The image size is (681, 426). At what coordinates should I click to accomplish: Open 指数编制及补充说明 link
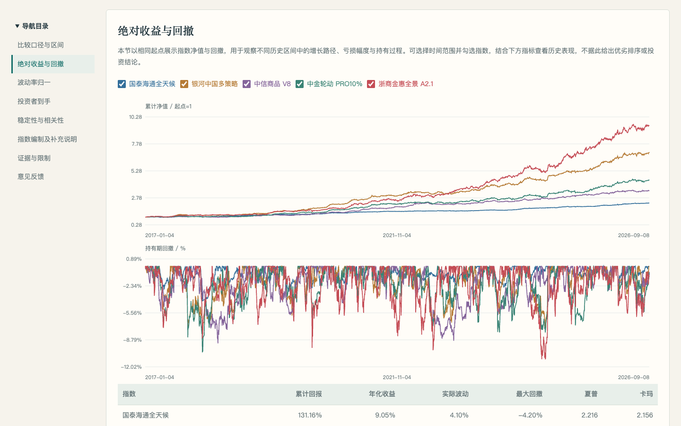tap(53, 139)
